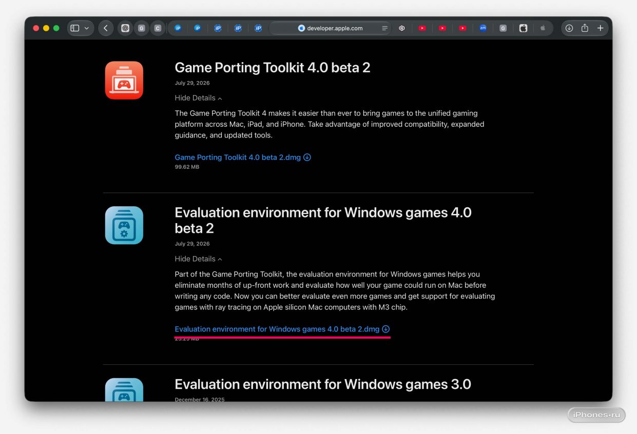The height and width of the screenshot is (434, 637).
Task: Click the developer.apple.com address field
Action: (330, 28)
